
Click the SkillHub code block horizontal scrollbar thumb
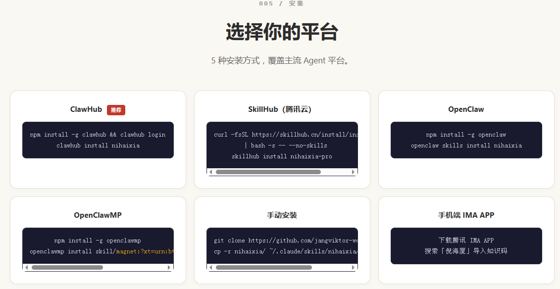[268, 172]
